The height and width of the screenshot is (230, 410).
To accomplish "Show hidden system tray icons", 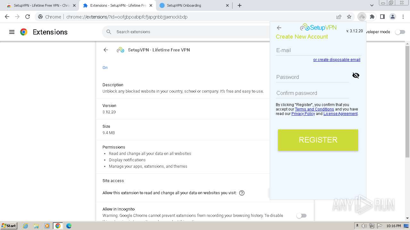I will (357, 226).
